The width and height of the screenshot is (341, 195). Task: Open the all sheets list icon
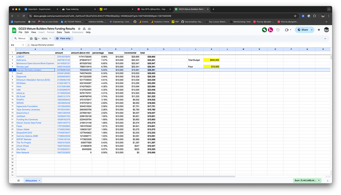(x=18, y=180)
